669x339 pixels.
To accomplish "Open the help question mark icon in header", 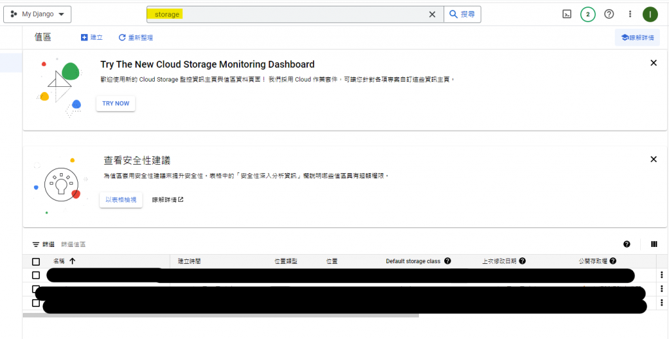I will pos(609,14).
